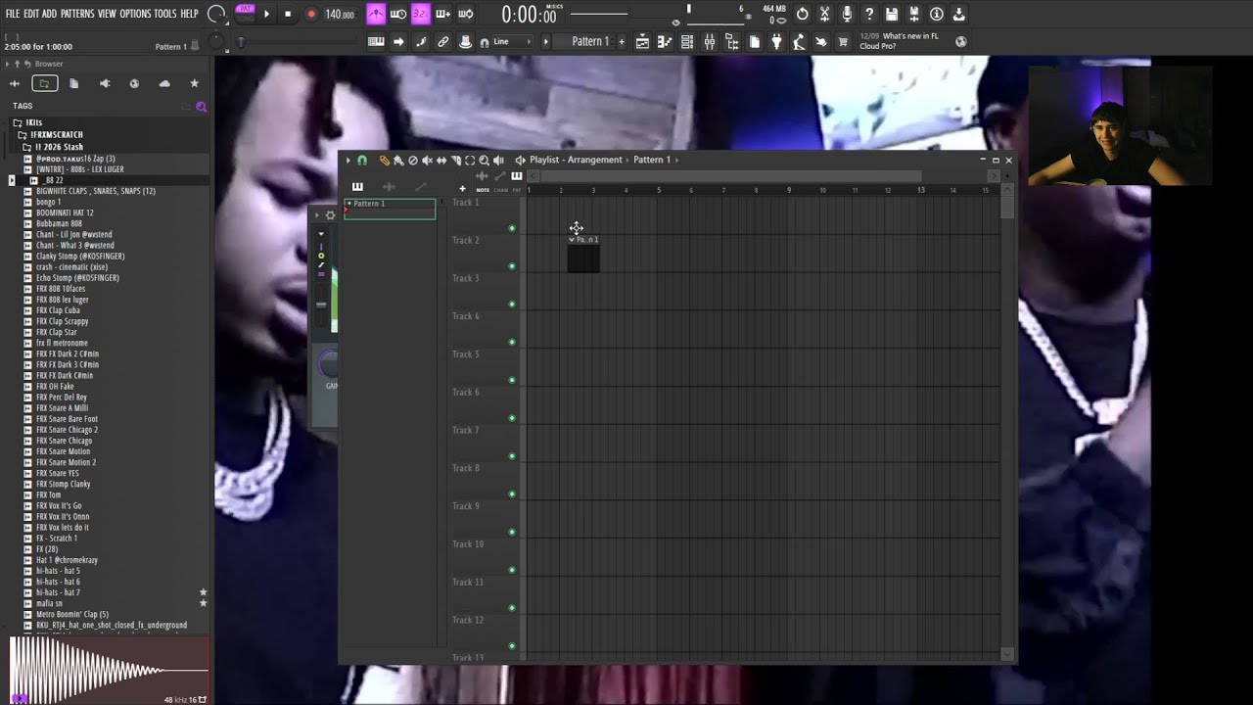Select the Playlist draw pencil tool
Viewport: 1253px width, 705px height.
pyautogui.click(x=384, y=160)
